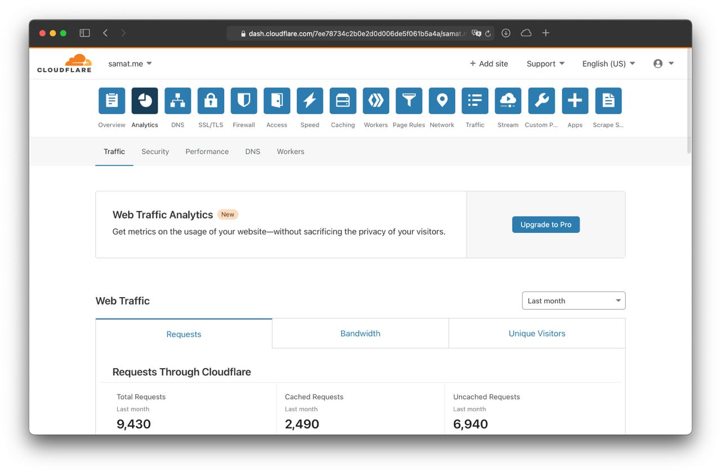Image resolution: width=721 pixels, height=473 pixels.
Task: Open the Stream cloud icon
Action: tap(508, 101)
